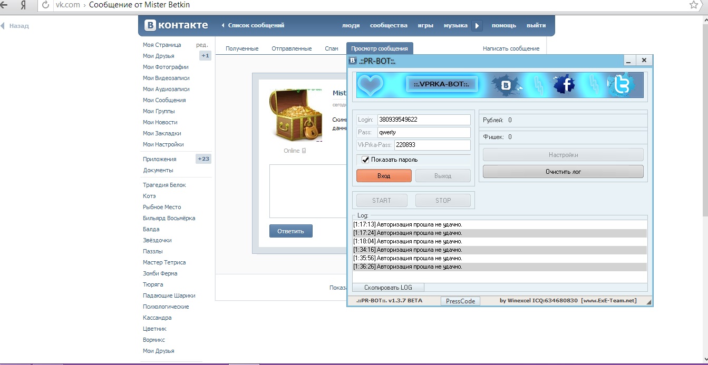Open the 'Полученные' tab
708x365 pixels.
point(242,48)
